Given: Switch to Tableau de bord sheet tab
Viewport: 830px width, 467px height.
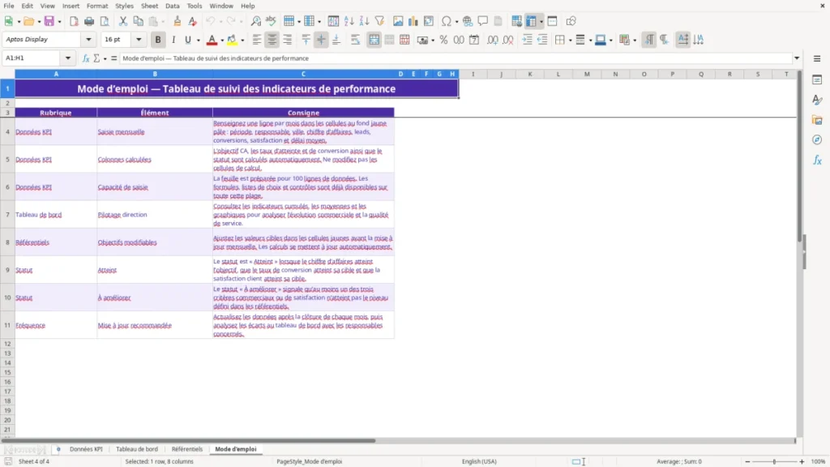Looking at the screenshot, I should tap(136, 449).
